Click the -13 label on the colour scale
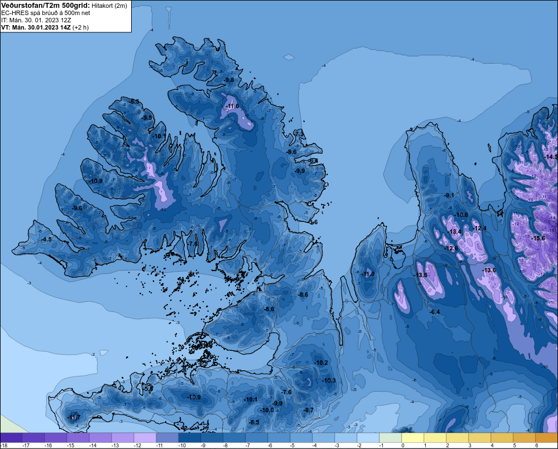The height and width of the screenshot is (449, 558). (115, 446)
